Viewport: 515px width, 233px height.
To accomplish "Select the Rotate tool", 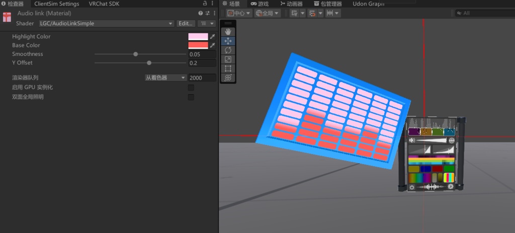I will click(228, 50).
